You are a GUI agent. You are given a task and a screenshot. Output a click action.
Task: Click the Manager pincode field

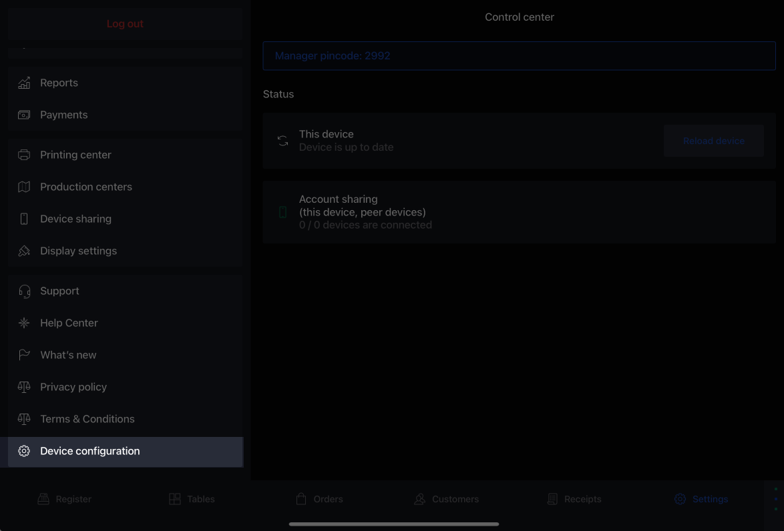[519, 56]
